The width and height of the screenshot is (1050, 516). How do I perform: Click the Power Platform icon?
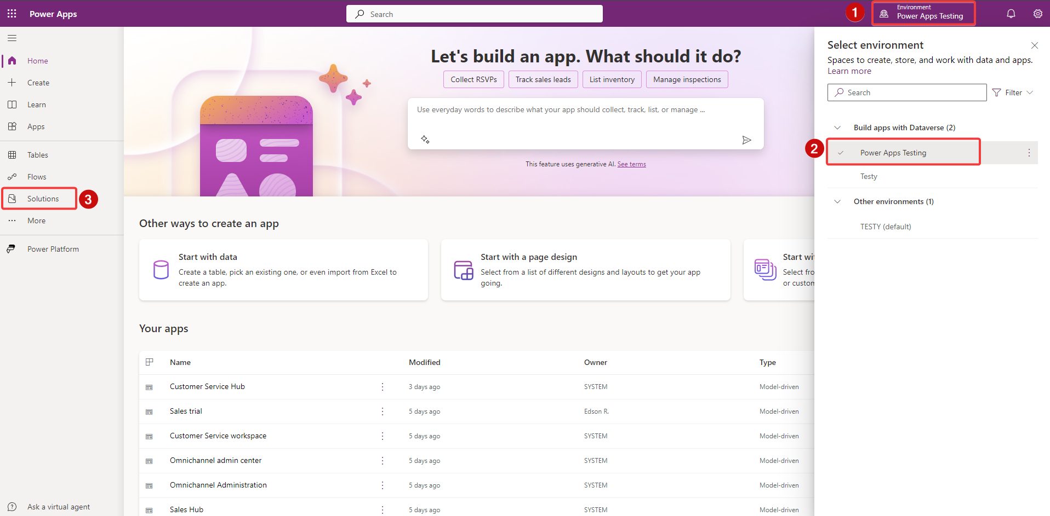[11, 249]
